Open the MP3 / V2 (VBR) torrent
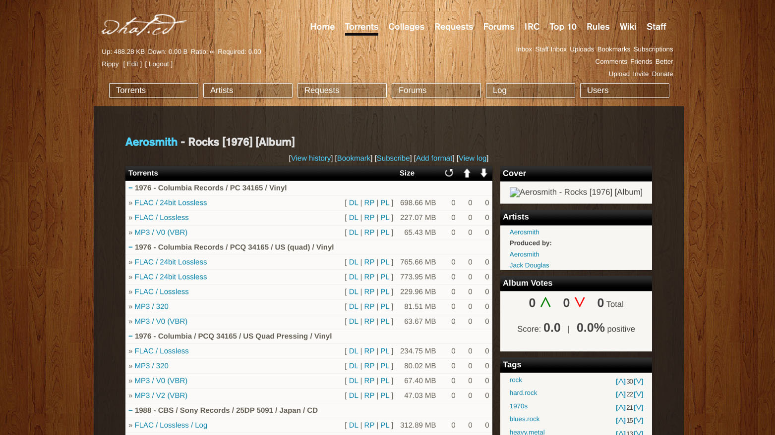Image resolution: width=775 pixels, height=435 pixels. [161, 396]
